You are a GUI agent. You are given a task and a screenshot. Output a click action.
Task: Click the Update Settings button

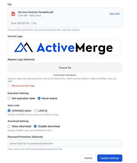pos(110,158)
